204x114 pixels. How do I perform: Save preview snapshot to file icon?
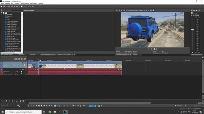point(153,10)
